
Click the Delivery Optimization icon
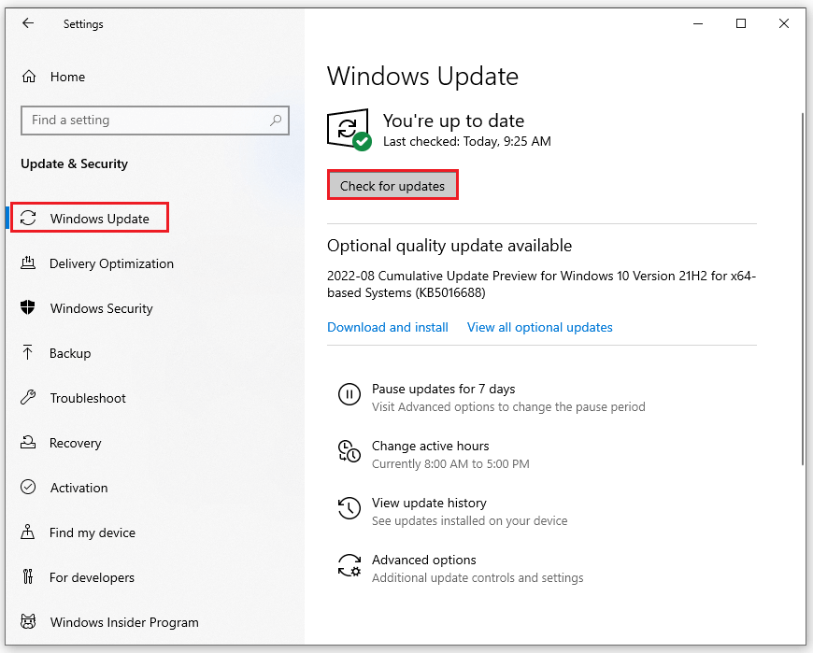tap(28, 263)
